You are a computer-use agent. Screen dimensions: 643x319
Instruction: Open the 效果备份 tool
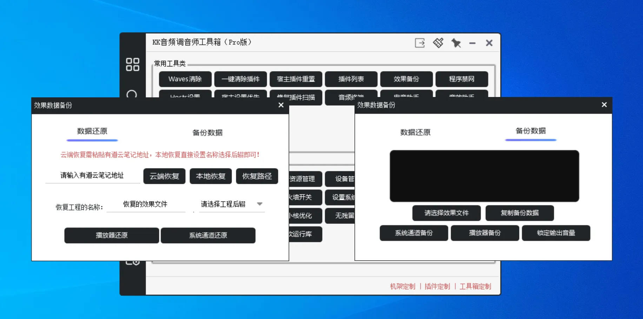(x=406, y=79)
